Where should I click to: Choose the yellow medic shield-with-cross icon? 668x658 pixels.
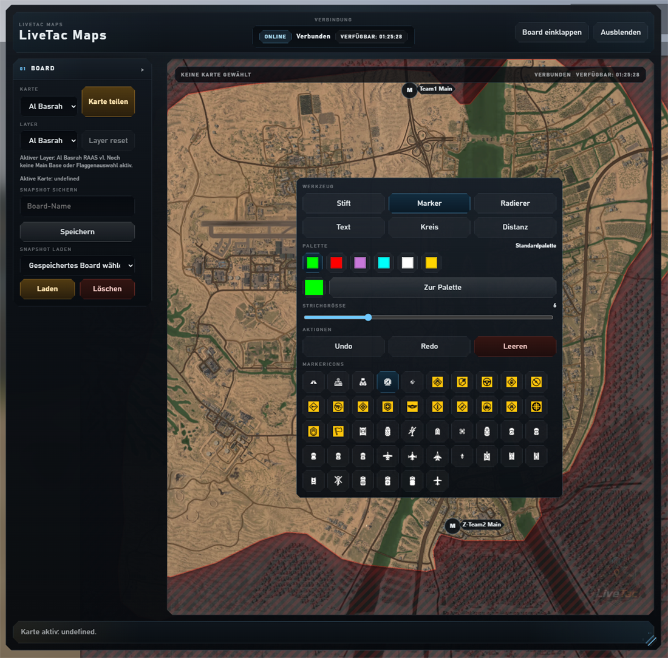coord(387,407)
